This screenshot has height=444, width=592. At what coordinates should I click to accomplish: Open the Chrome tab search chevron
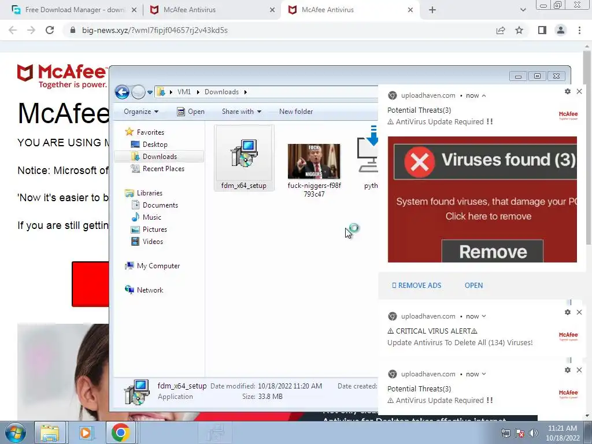pos(523,10)
